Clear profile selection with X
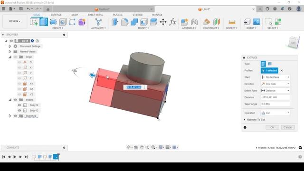Screen dimensions: 304x171 (x=282, y=71)
